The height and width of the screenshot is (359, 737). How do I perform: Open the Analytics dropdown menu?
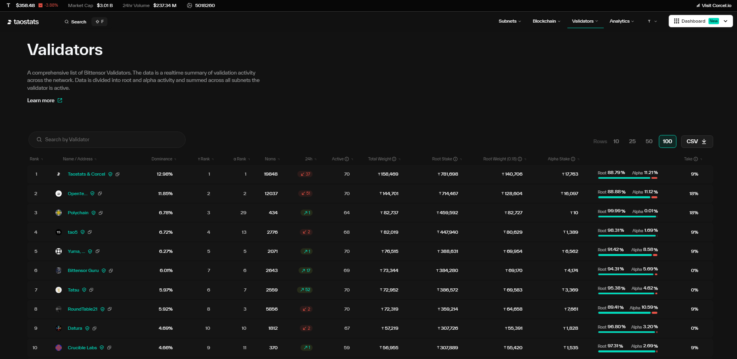coord(621,21)
